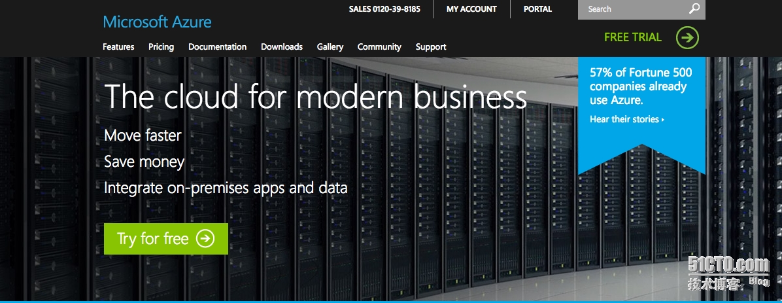Screen dimensions: 782x303
Task: Open Hear their stories link
Action: [627, 119]
